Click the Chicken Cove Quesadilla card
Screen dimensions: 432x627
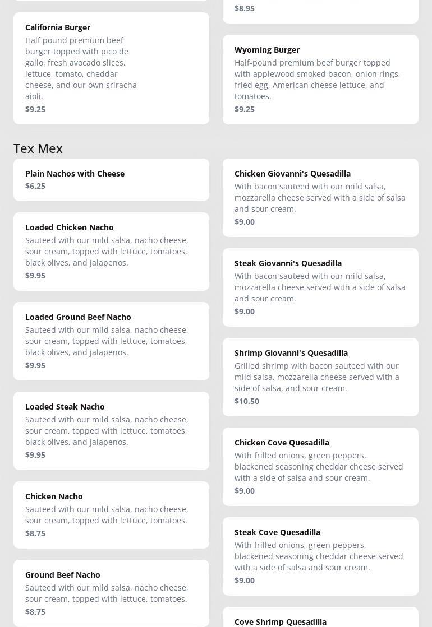[320, 467]
